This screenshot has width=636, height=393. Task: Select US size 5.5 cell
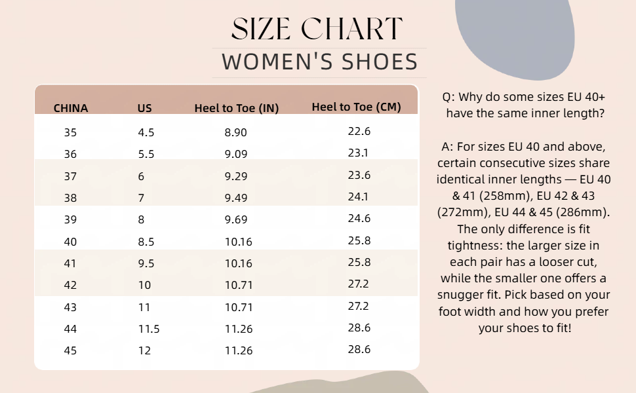(x=146, y=154)
